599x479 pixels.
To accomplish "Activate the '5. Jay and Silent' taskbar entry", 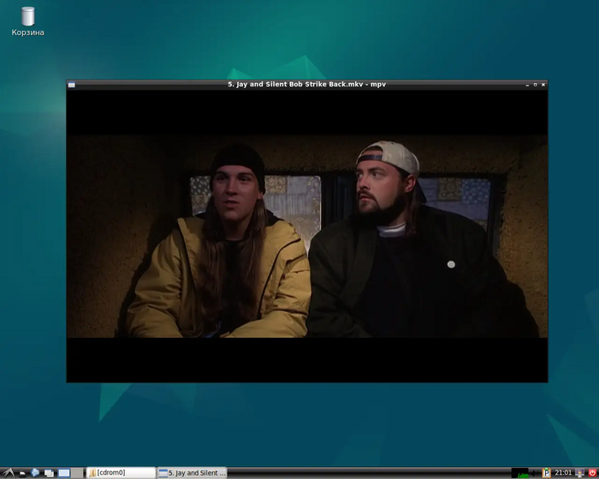I will [x=193, y=473].
